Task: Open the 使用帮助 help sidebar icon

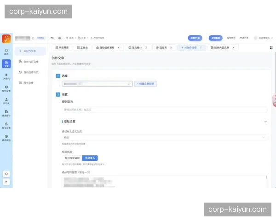Action: click(6, 138)
